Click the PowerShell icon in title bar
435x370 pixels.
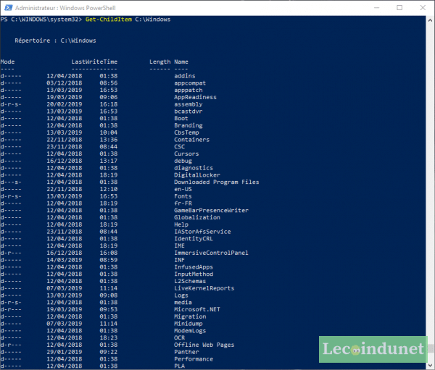[8, 8]
